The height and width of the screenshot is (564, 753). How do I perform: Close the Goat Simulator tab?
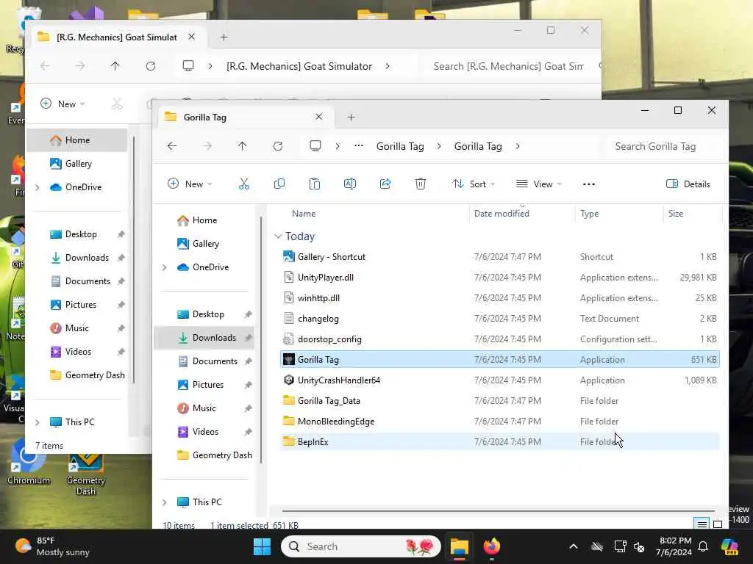point(192,37)
